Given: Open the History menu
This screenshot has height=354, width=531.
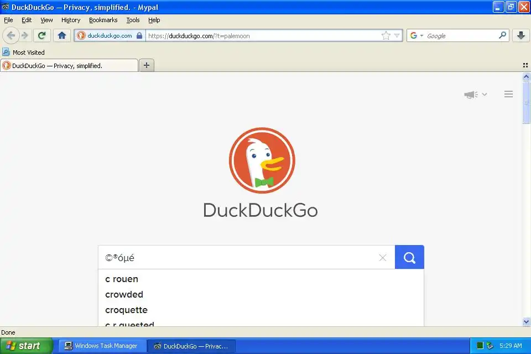Looking at the screenshot, I should click(x=71, y=20).
